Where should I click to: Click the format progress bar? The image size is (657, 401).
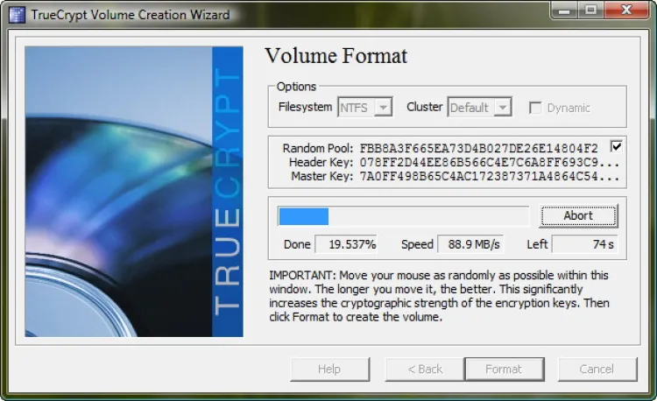click(x=403, y=216)
